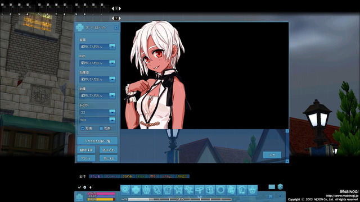Screen dimensions: 360x202
Task: Click the sprout plant icon in the menu bar
Action: (200, 190)
